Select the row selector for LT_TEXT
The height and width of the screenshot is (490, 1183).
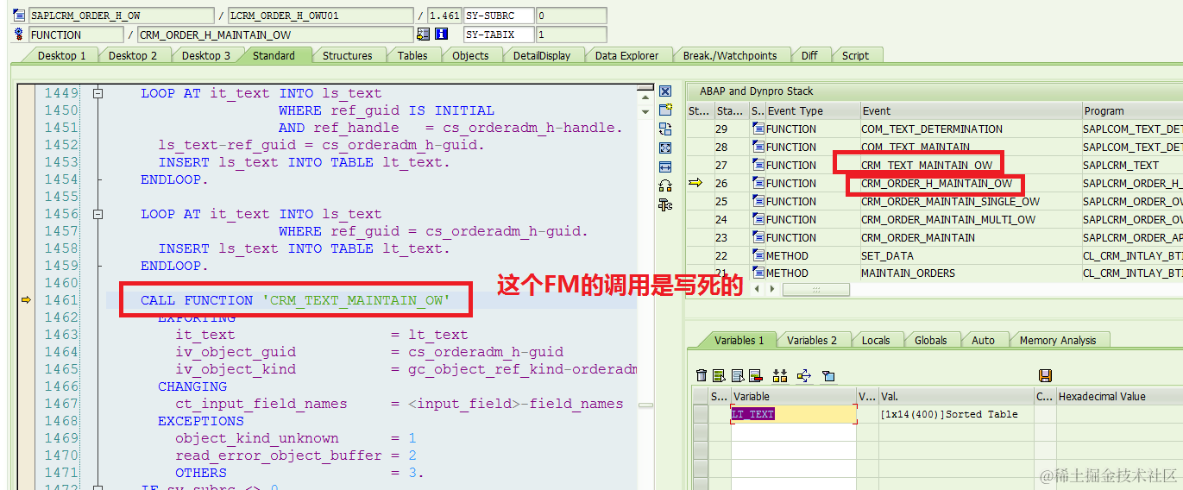click(700, 414)
